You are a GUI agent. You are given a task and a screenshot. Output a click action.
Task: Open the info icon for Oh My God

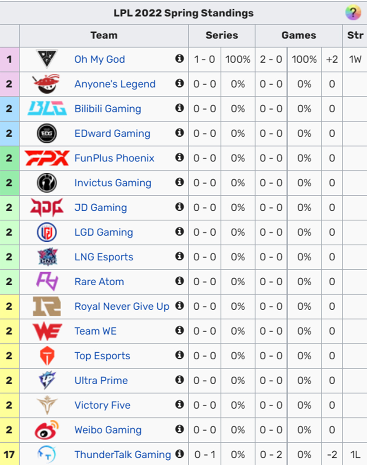(179, 59)
